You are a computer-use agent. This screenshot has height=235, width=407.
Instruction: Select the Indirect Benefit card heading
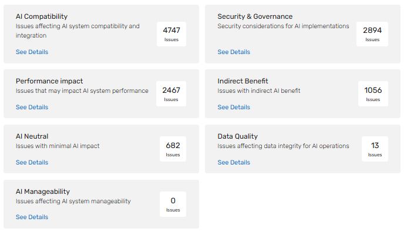pos(243,81)
